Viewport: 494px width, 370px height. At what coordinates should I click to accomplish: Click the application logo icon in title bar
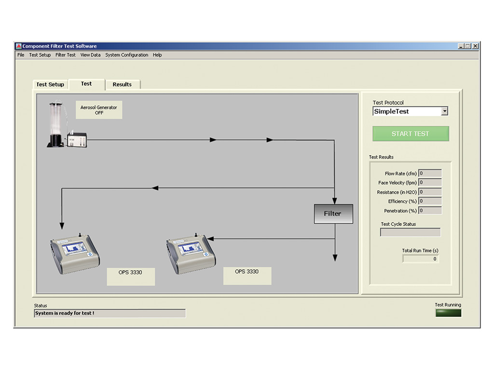click(x=19, y=46)
